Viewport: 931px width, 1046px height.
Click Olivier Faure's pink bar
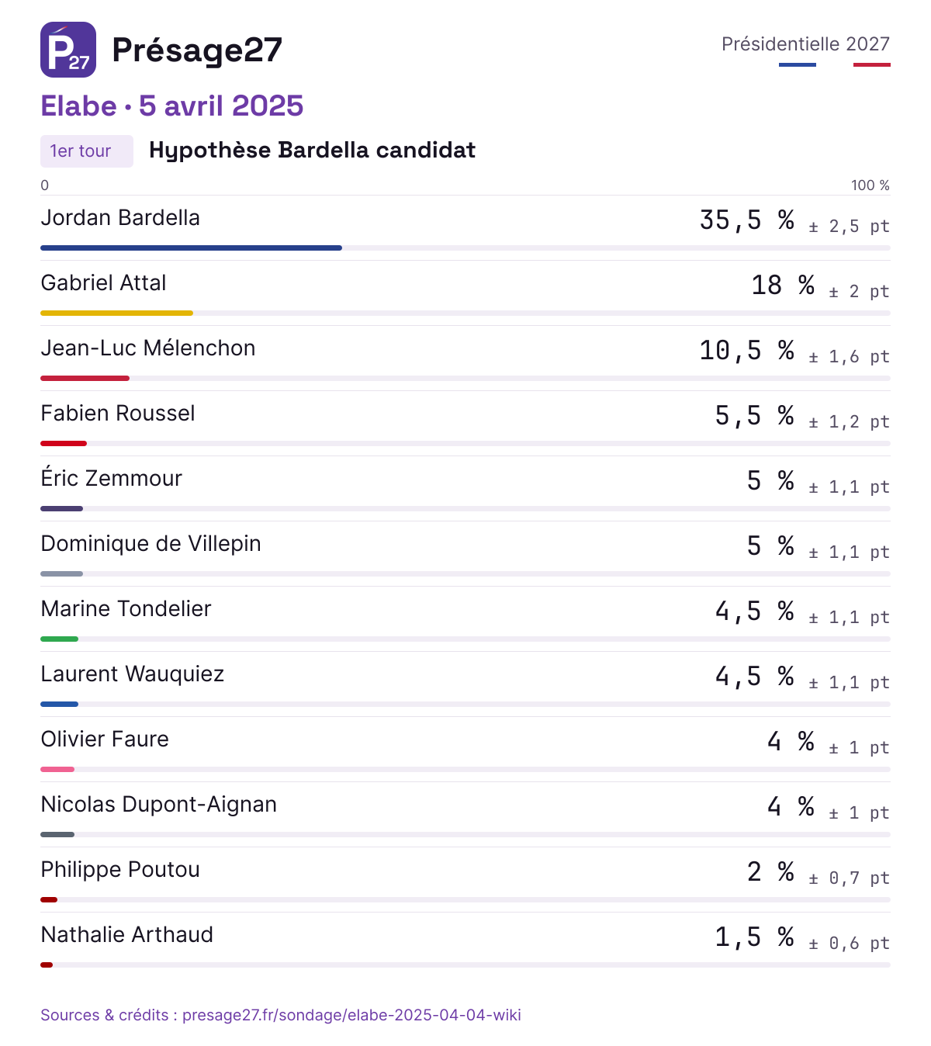tap(57, 770)
